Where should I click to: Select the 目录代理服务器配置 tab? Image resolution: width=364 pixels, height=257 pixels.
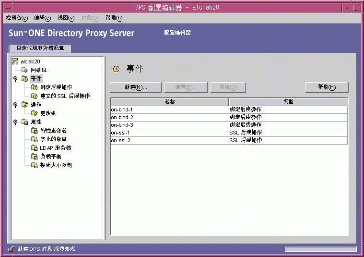click(40, 48)
